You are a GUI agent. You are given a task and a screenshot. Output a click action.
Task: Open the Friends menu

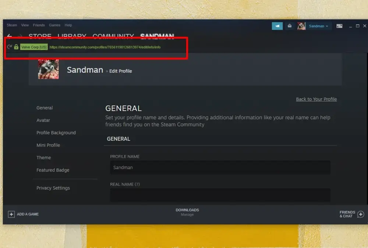click(39, 25)
